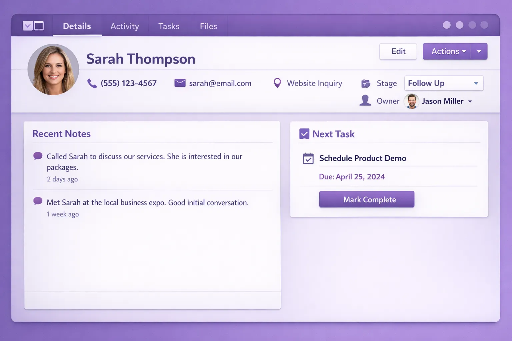This screenshot has width=512, height=341.
Task: Click the email envelope icon
Action: point(180,83)
